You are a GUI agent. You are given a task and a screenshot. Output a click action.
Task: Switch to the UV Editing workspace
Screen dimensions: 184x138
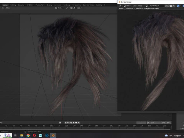[30, 5]
